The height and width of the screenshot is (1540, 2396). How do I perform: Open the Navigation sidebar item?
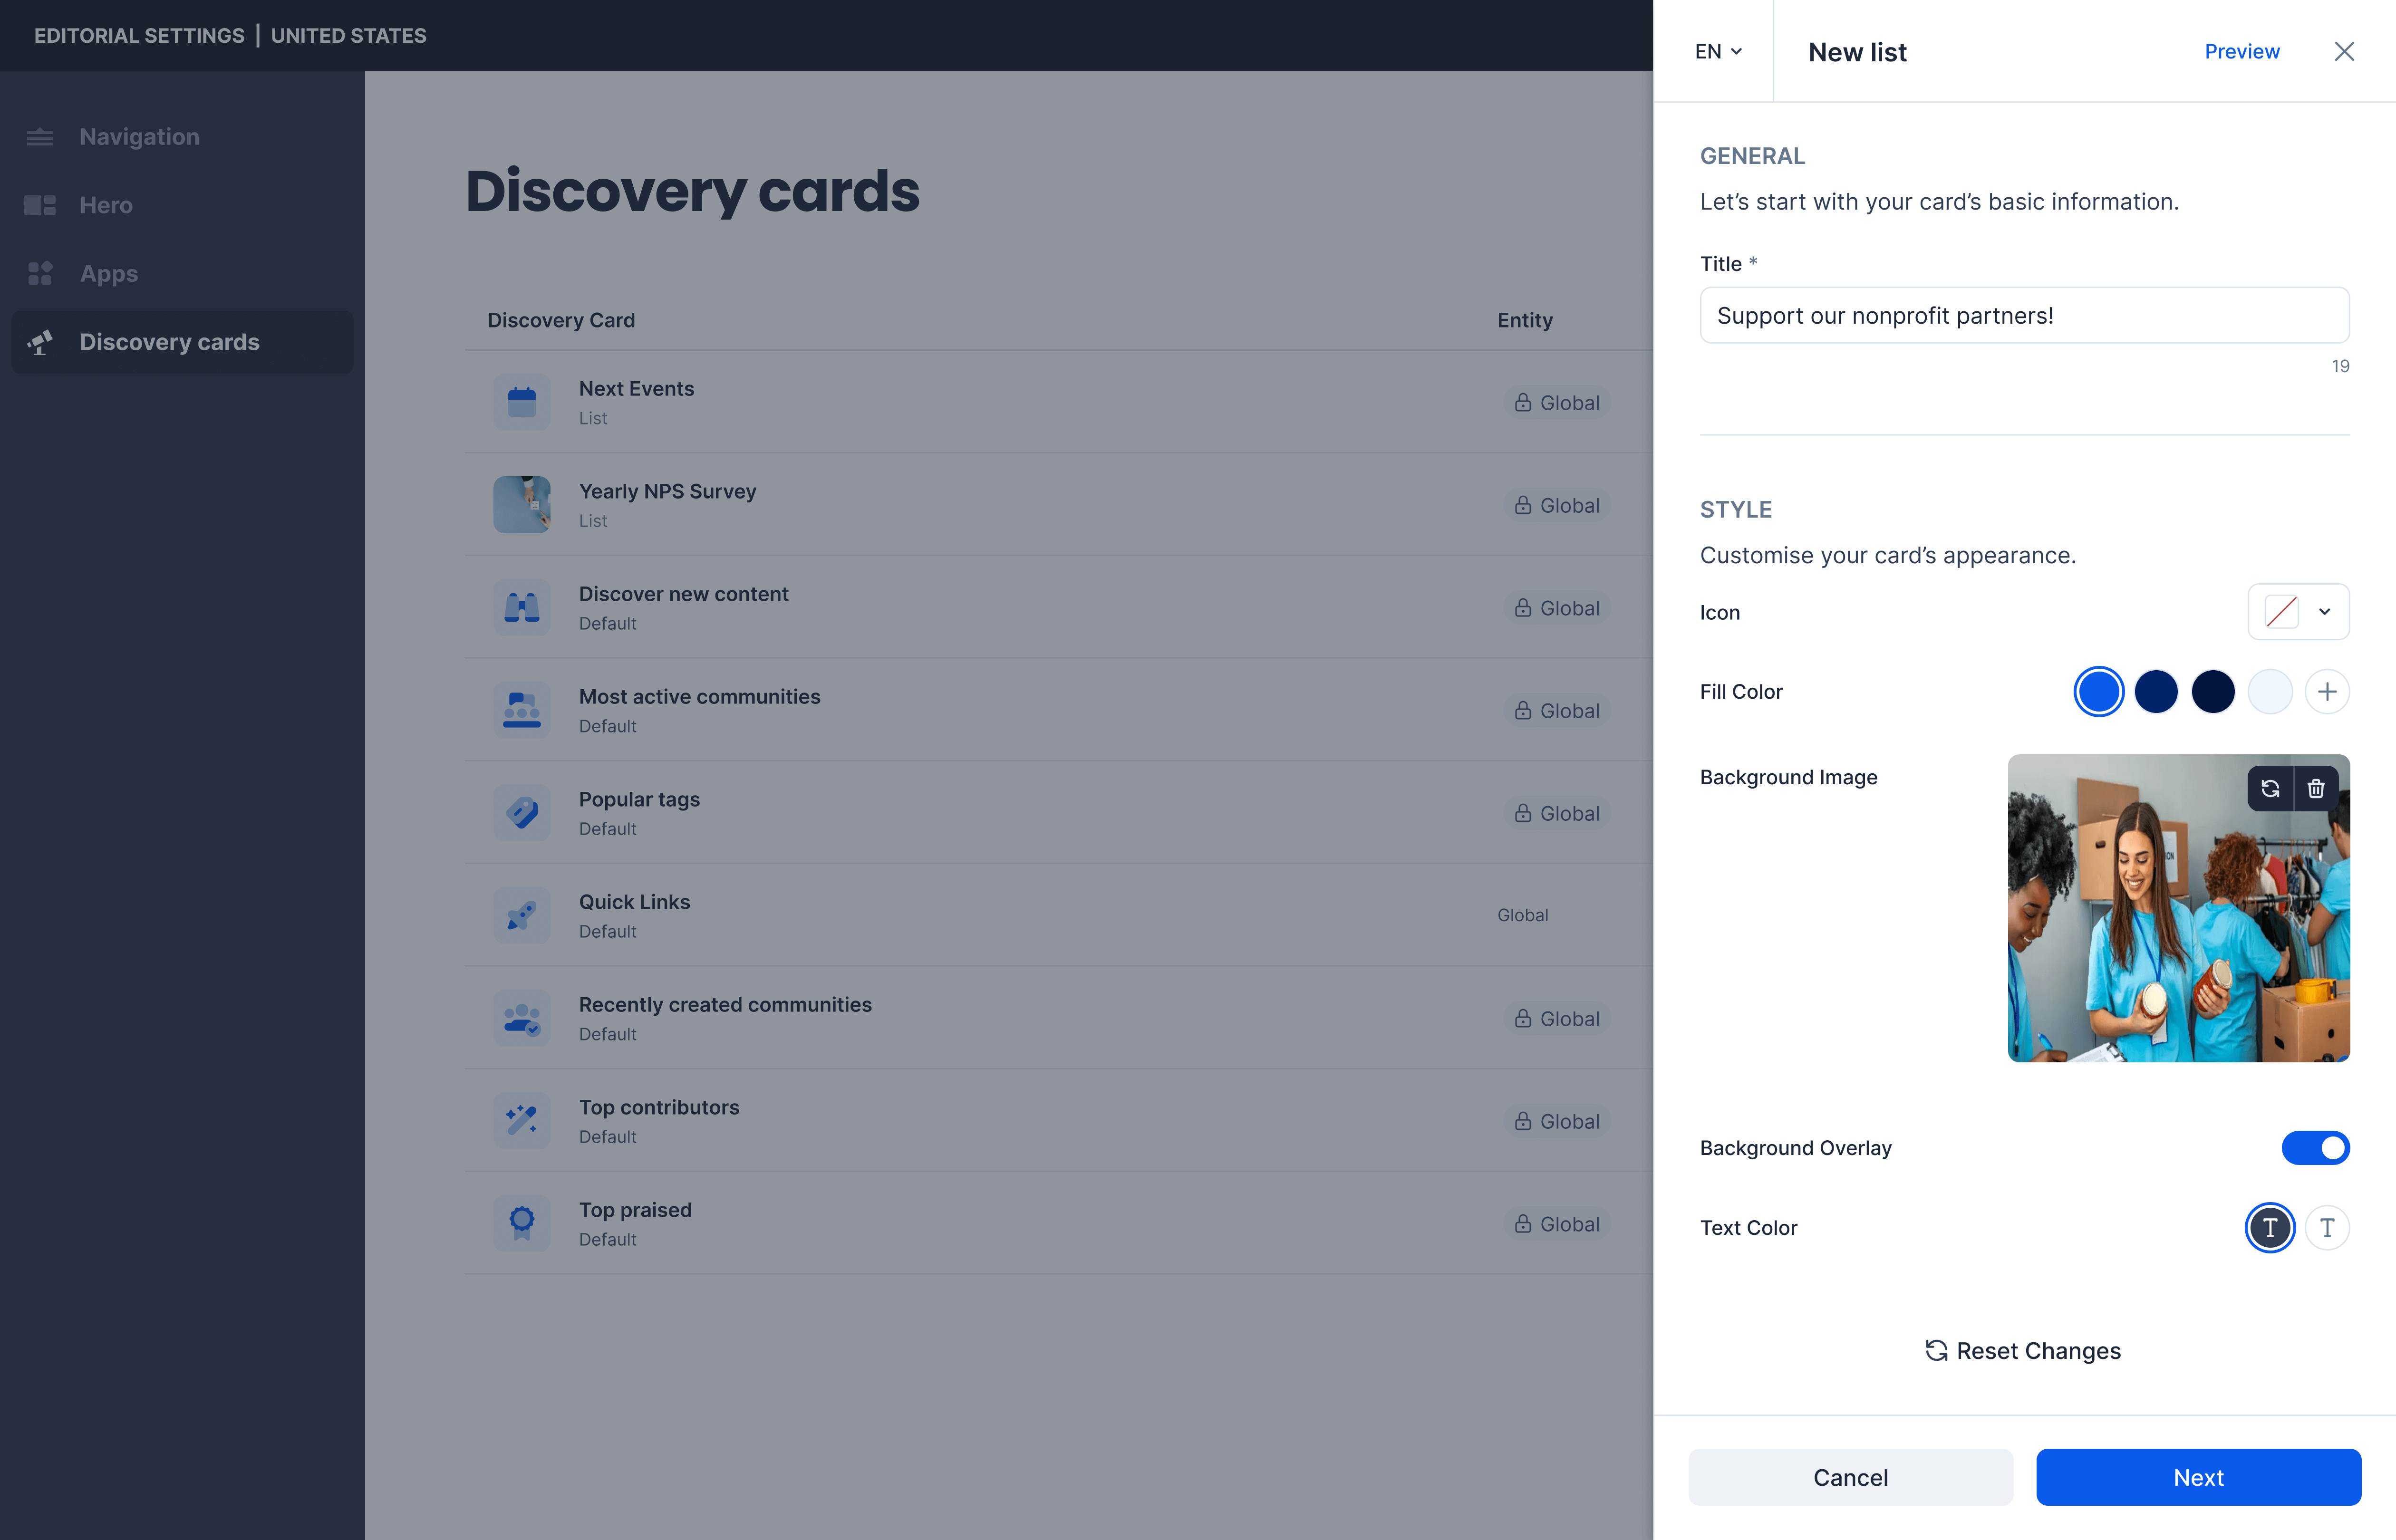182,137
